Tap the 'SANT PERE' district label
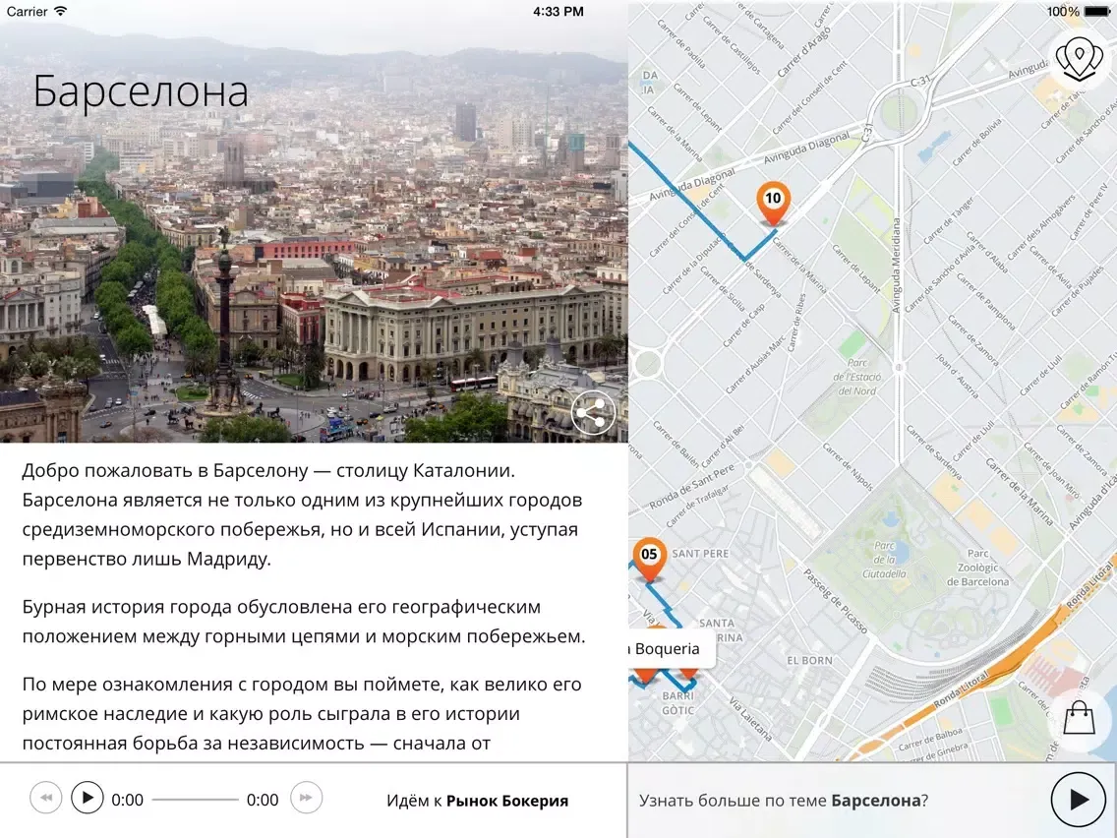The height and width of the screenshot is (838, 1117). click(x=700, y=553)
